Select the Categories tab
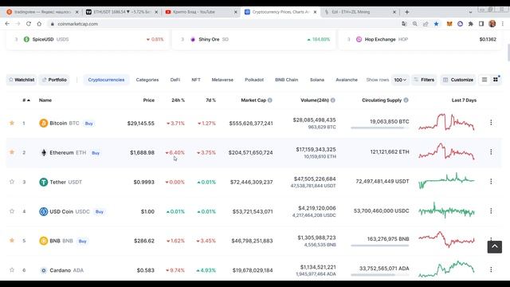The image size is (510, 287). click(x=147, y=80)
